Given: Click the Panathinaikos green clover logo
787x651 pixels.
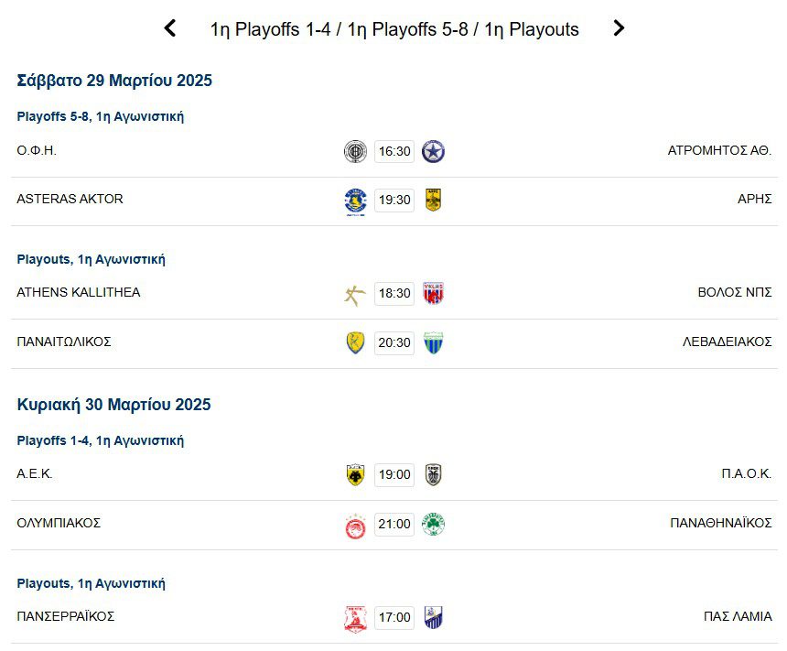Looking at the screenshot, I should pos(434,524).
